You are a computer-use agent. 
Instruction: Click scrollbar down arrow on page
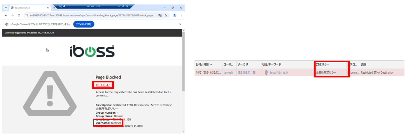click(x=183, y=132)
